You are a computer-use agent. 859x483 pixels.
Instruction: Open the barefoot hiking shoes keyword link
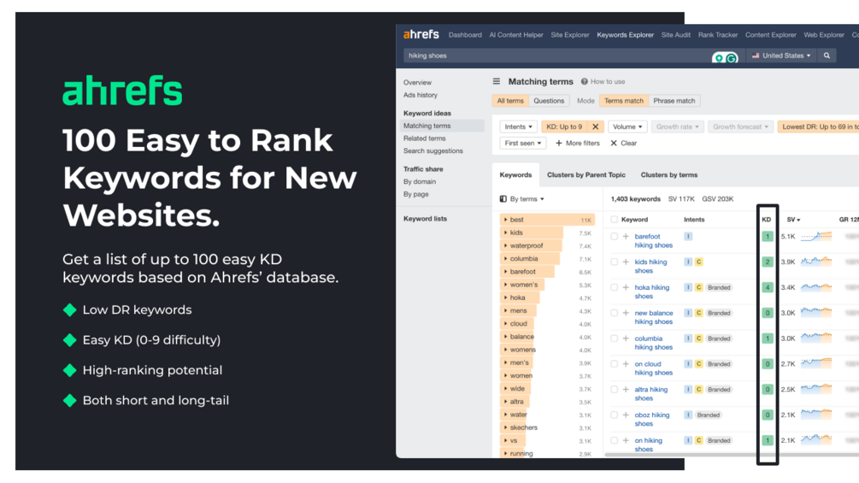coord(653,241)
